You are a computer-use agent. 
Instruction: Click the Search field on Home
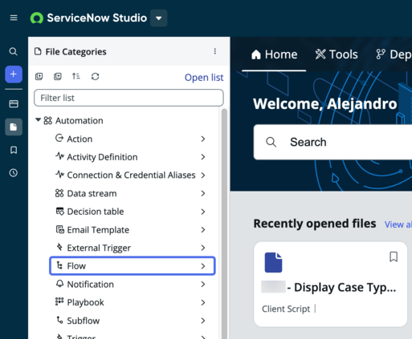click(x=332, y=142)
